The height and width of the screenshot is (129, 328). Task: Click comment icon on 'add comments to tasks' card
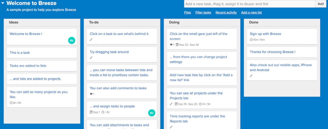[91, 94]
